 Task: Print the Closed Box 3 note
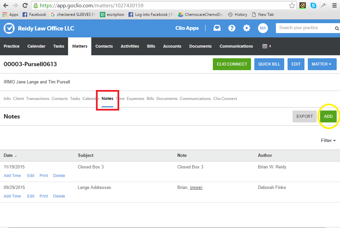coord(44,176)
